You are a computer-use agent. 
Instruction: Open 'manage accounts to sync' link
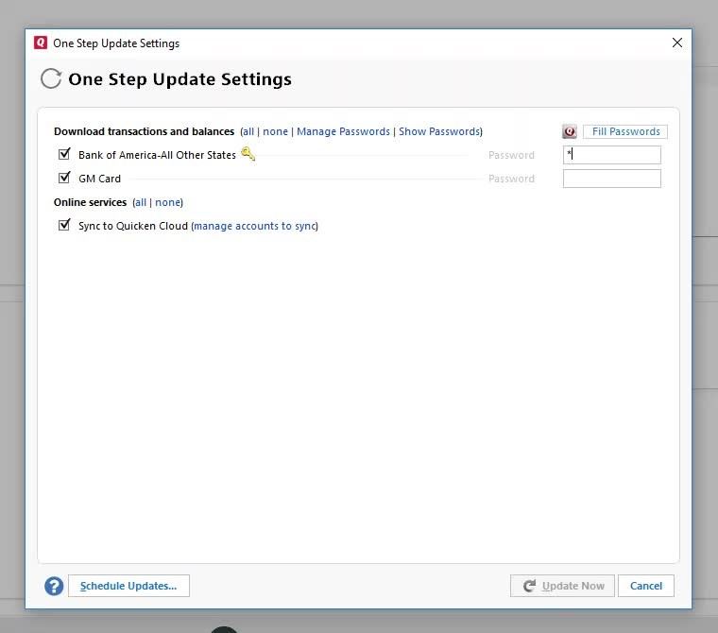tap(254, 226)
